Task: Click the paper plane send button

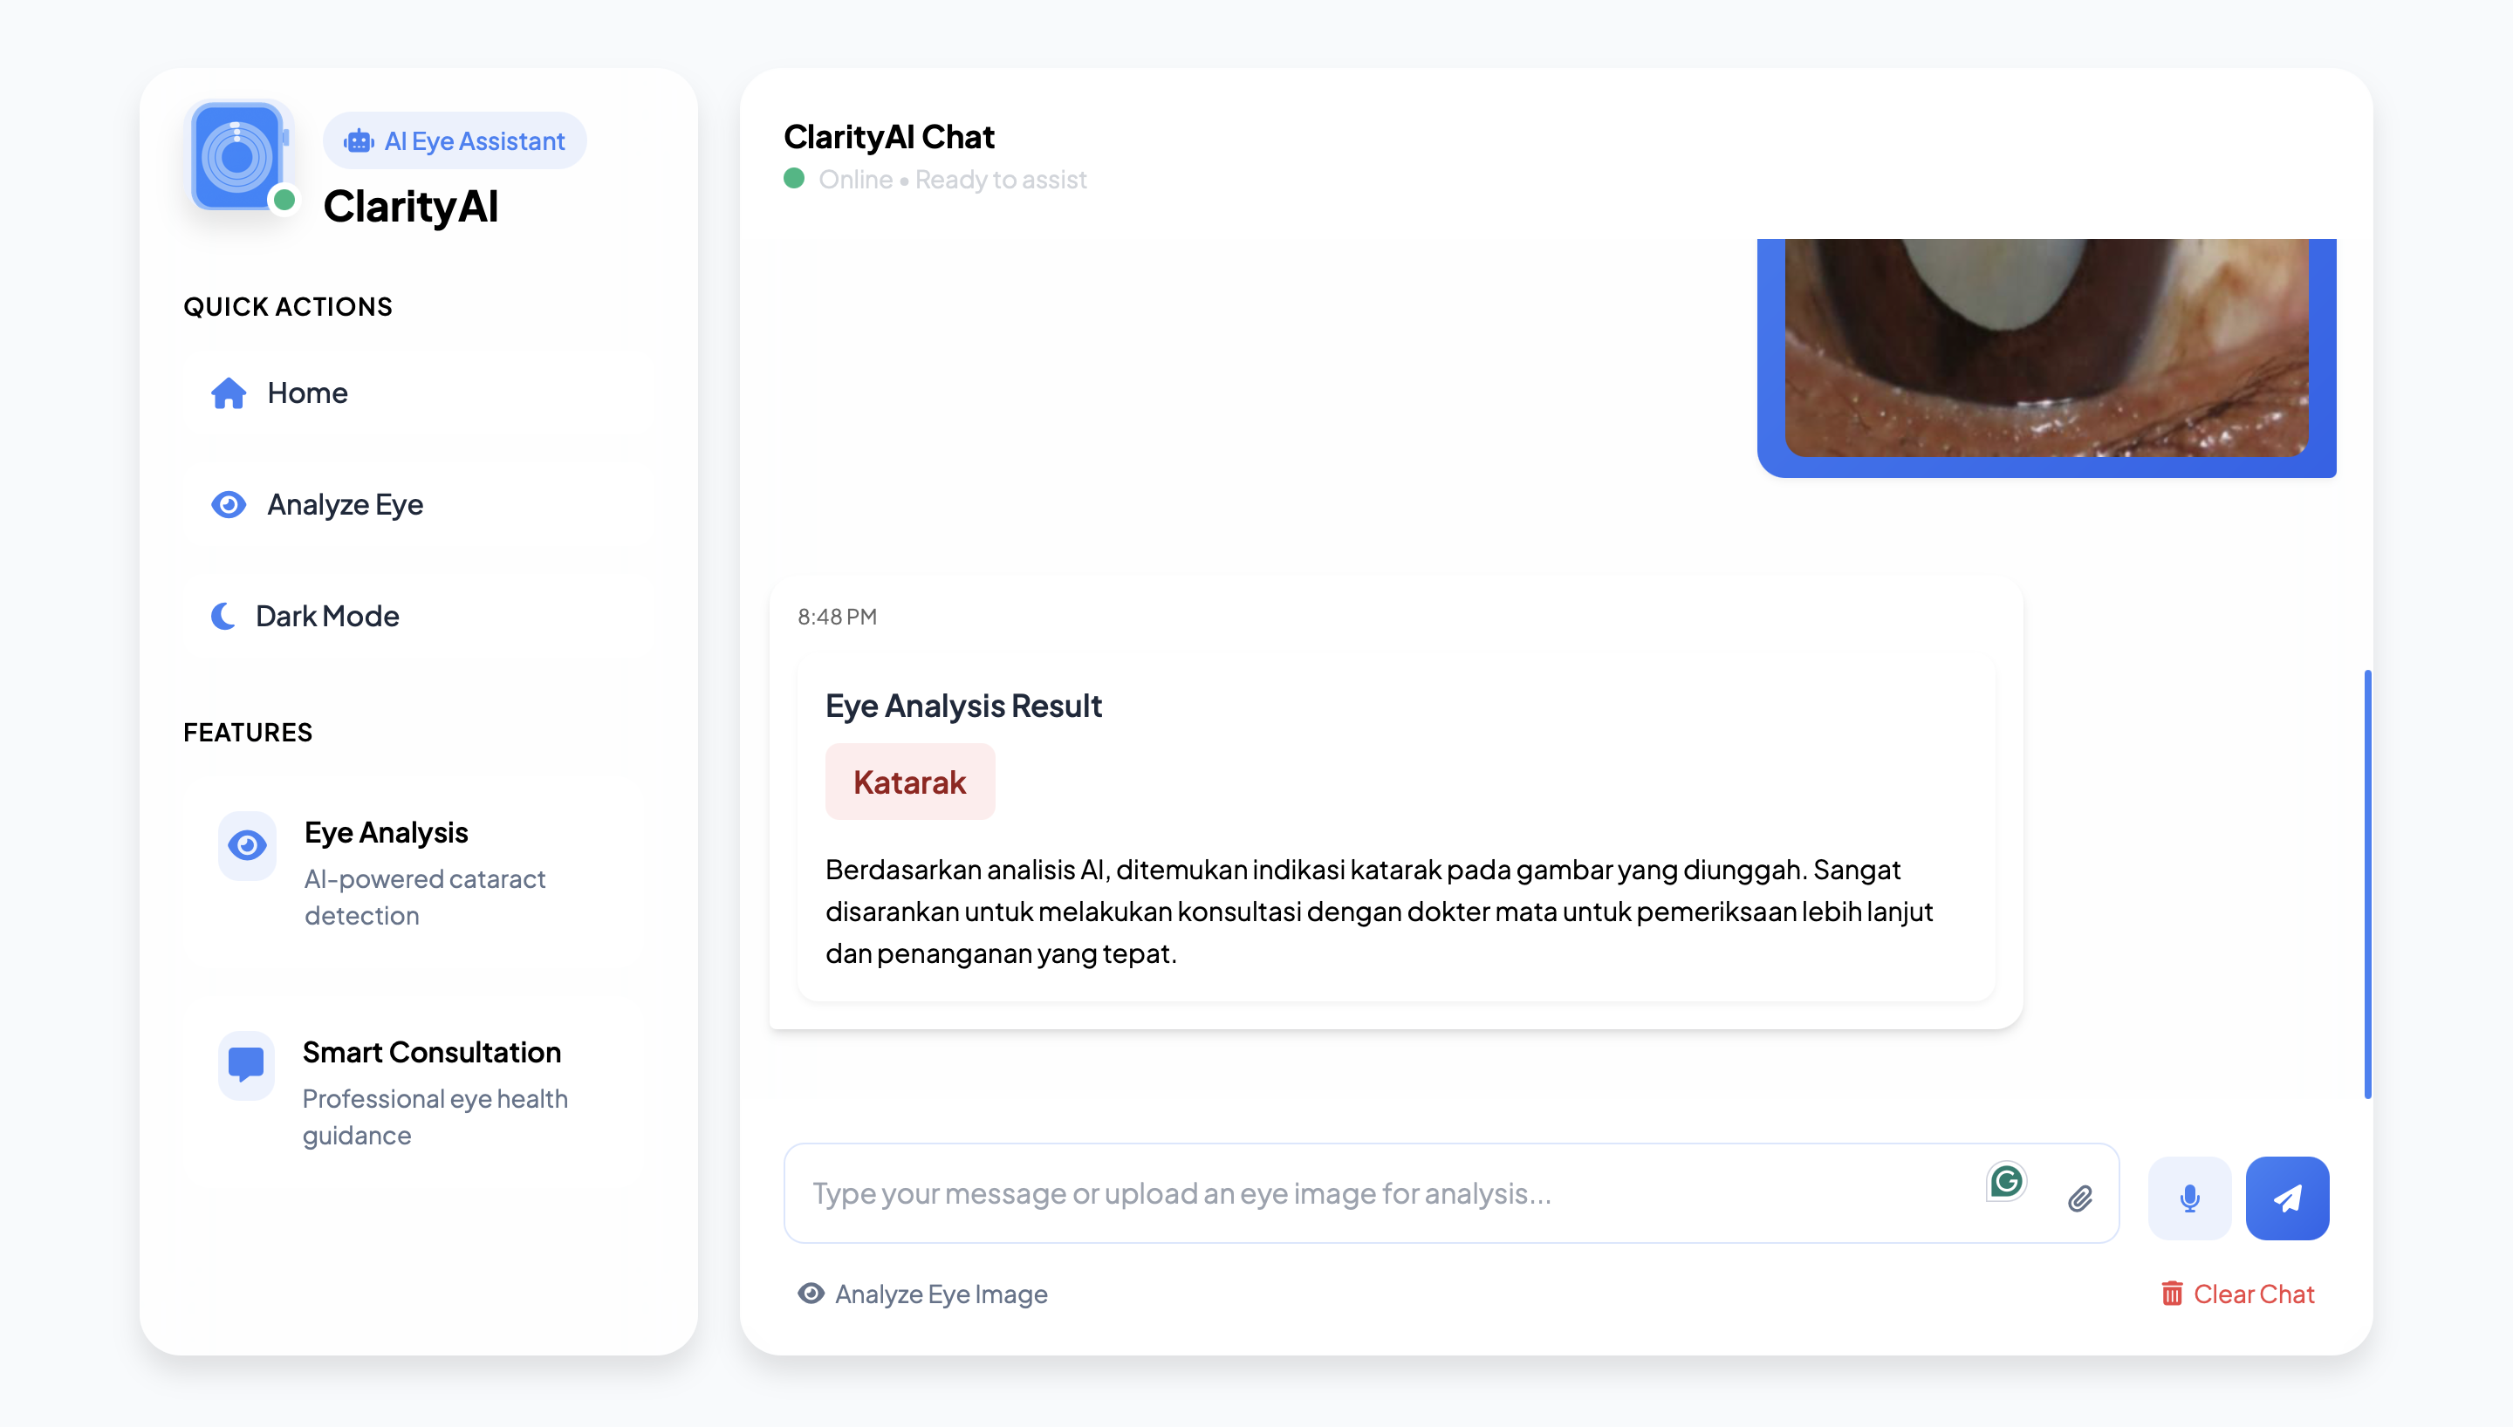Action: point(2287,1198)
